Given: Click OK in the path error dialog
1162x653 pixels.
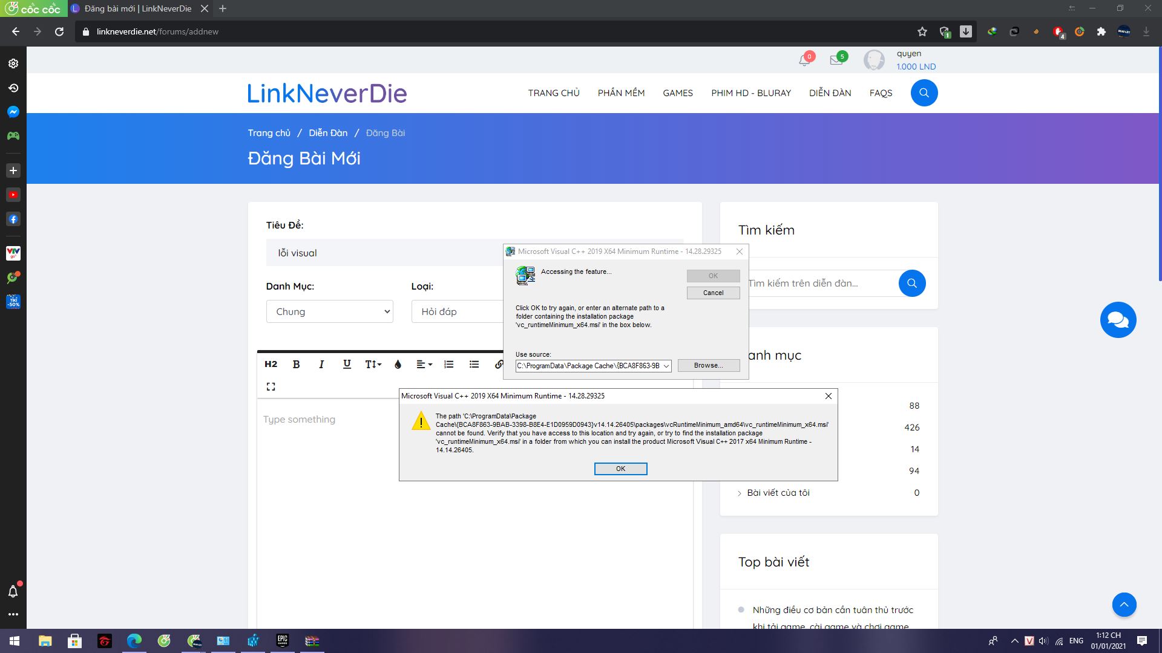Looking at the screenshot, I should click(620, 469).
